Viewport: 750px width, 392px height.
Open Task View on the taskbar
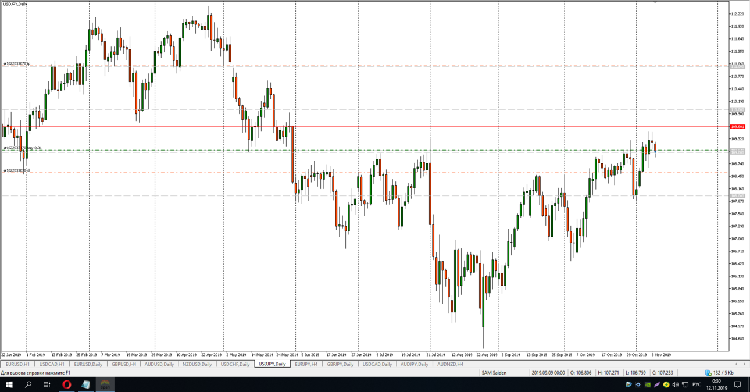(47, 384)
